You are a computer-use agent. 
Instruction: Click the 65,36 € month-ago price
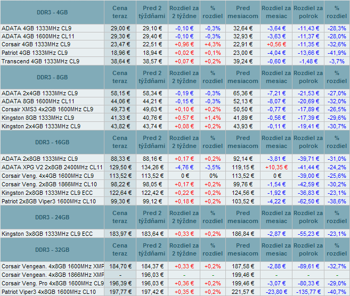[x=243, y=93]
